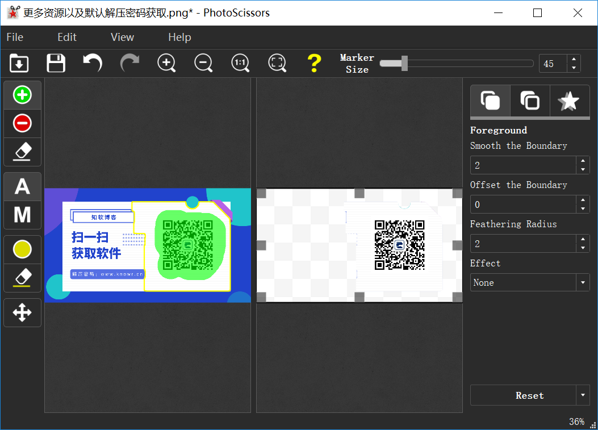The height and width of the screenshot is (430, 598).
Task: Adjust the Marker Size slider handle
Action: tap(405, 64)
